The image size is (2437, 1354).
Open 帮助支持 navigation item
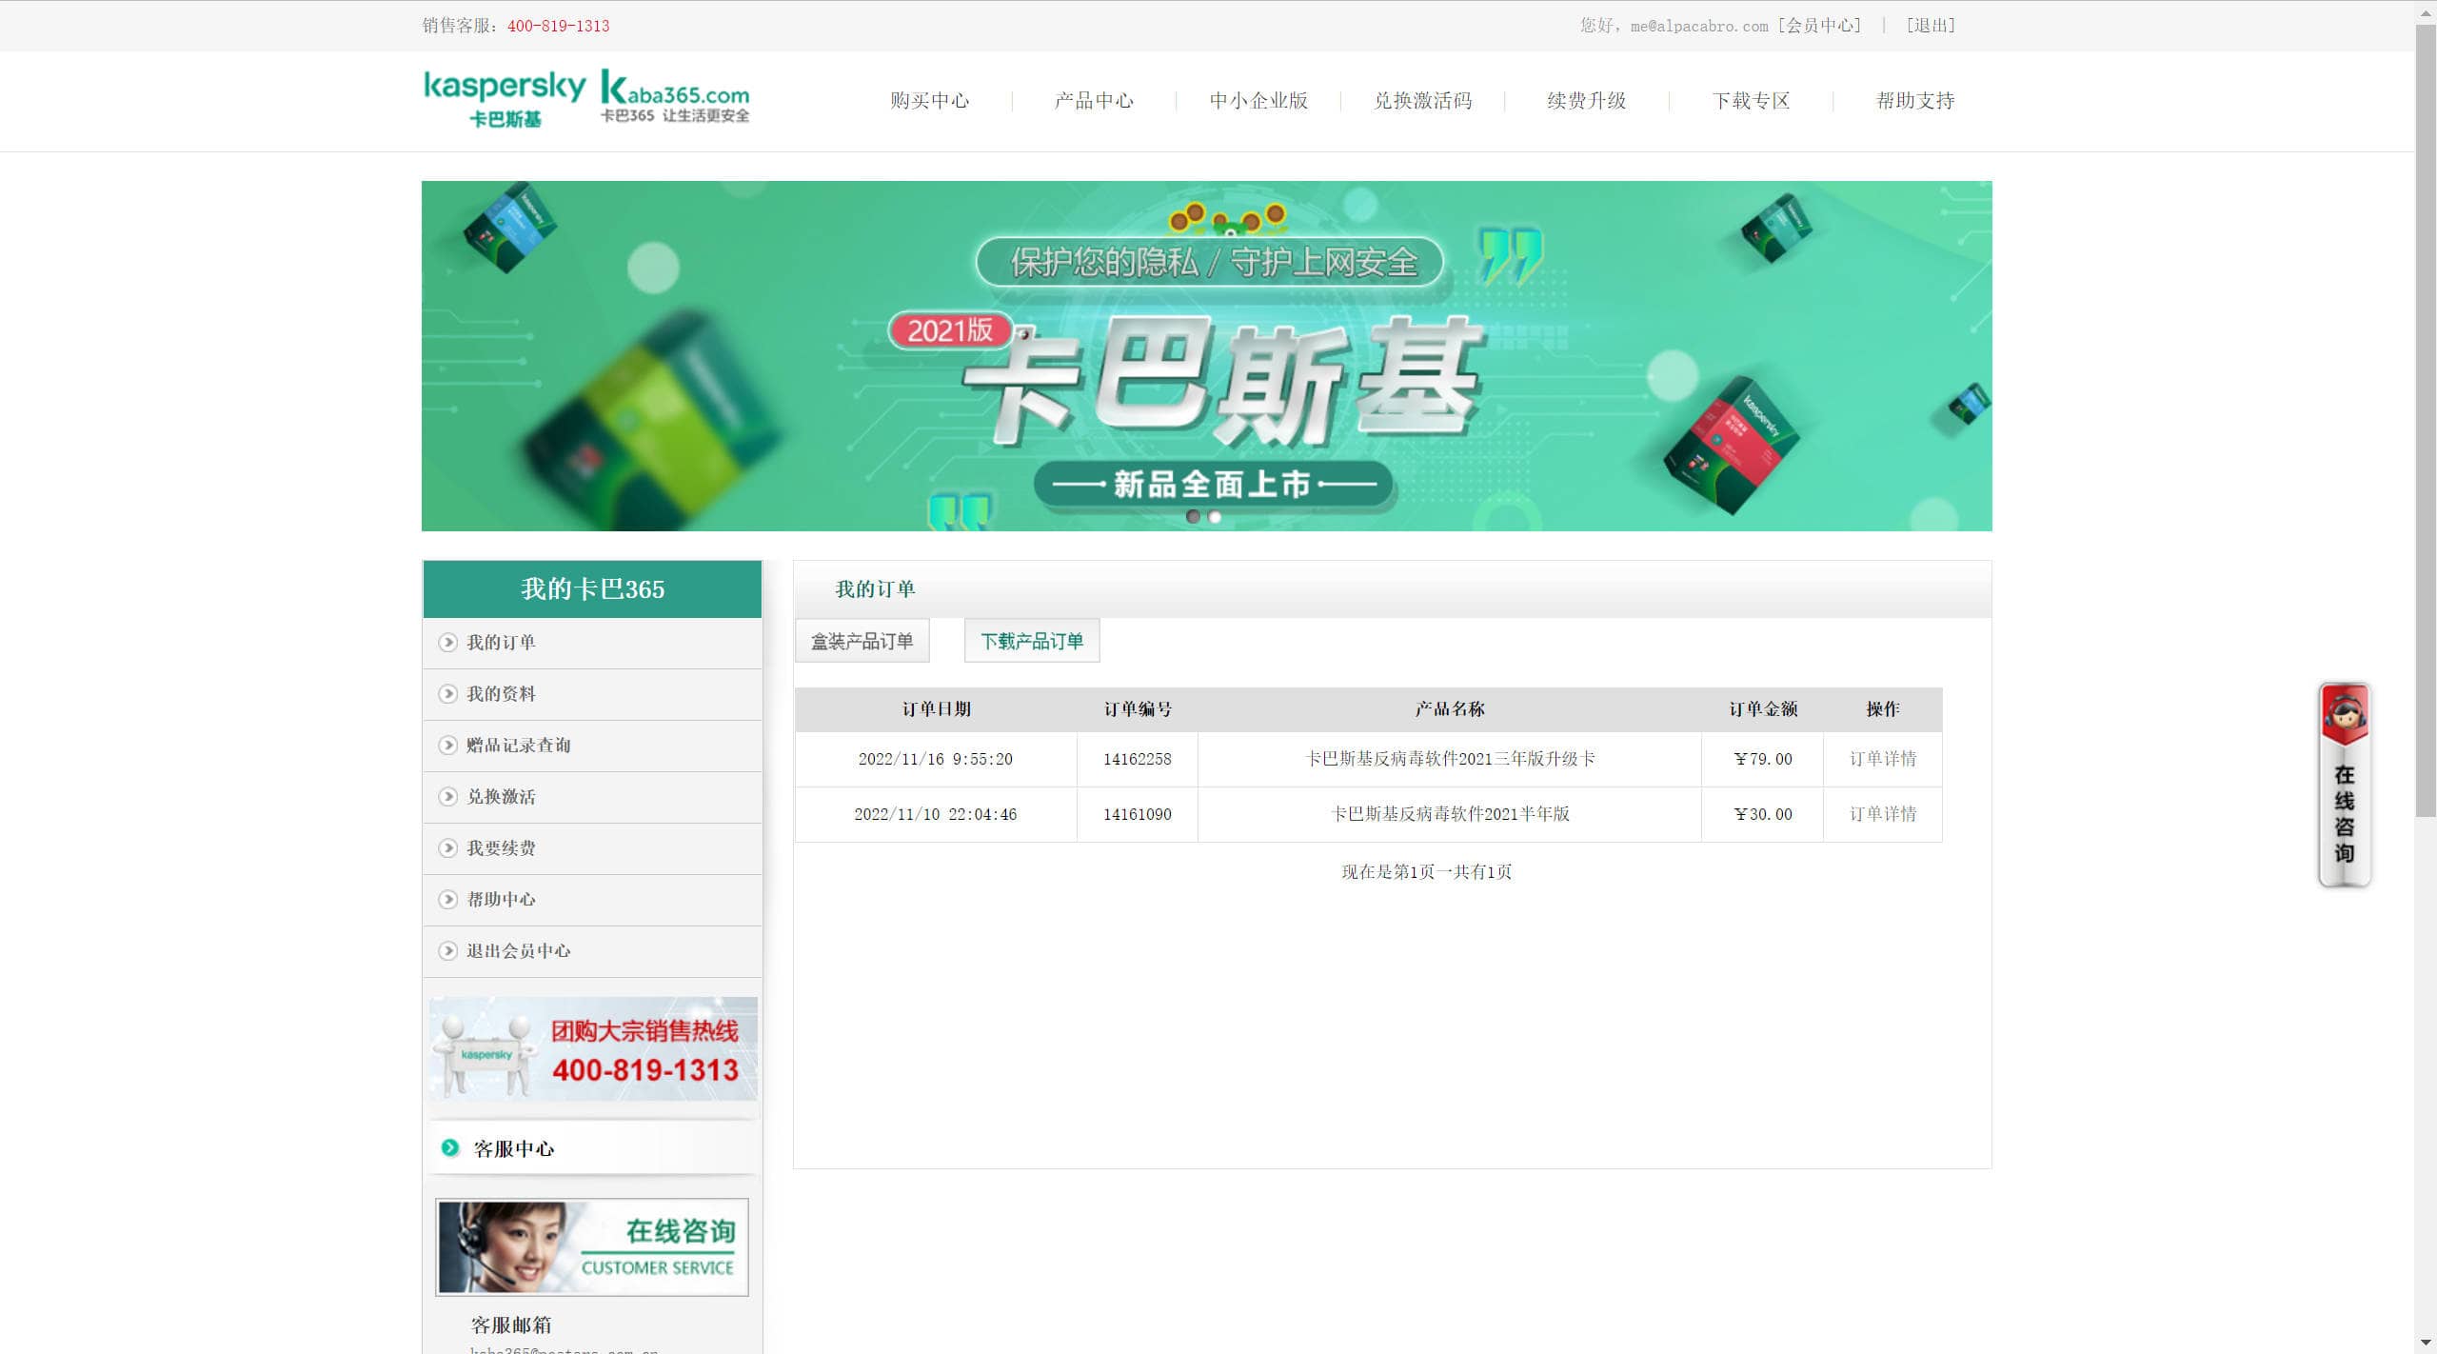tap(1915, 101)
